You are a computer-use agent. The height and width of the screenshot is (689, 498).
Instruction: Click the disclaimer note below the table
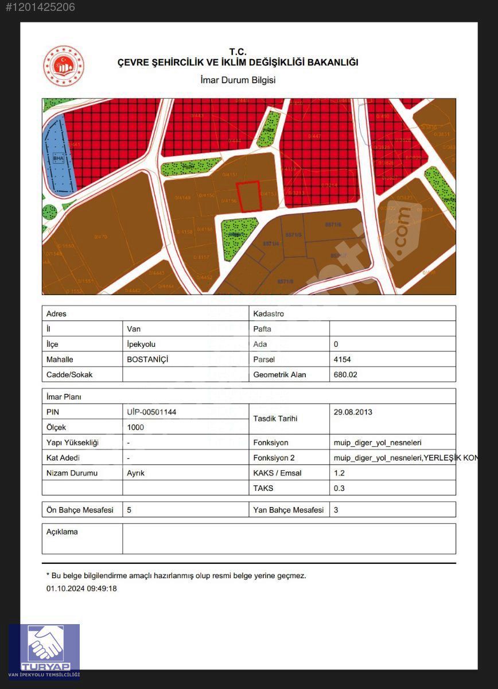(x=176, y=575)
